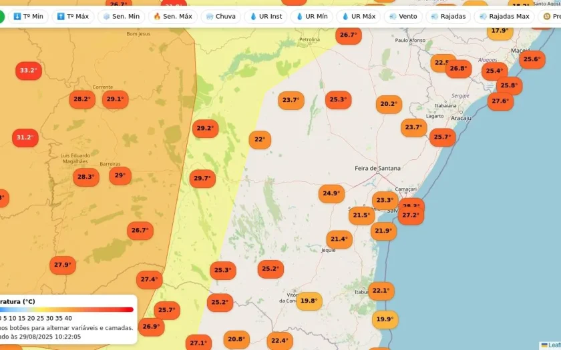The height and width of the screenshot is (350, 561).
Task: Click the 25.4° station marker
Action: [495, 71]
